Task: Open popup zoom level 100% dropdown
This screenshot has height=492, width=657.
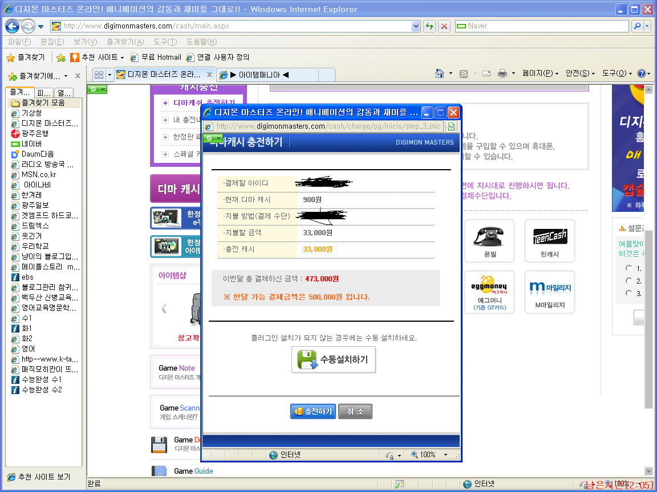Action: [446, 455]
